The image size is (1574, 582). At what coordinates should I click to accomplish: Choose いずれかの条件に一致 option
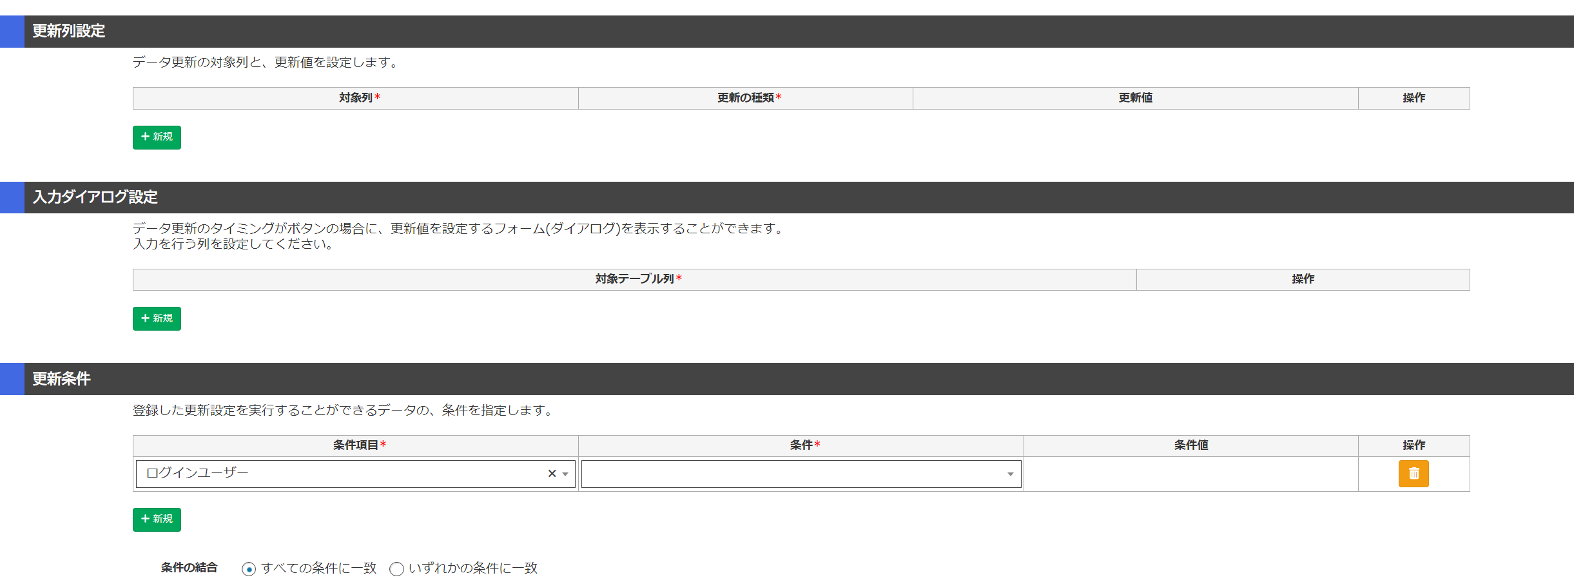[397, 568]
